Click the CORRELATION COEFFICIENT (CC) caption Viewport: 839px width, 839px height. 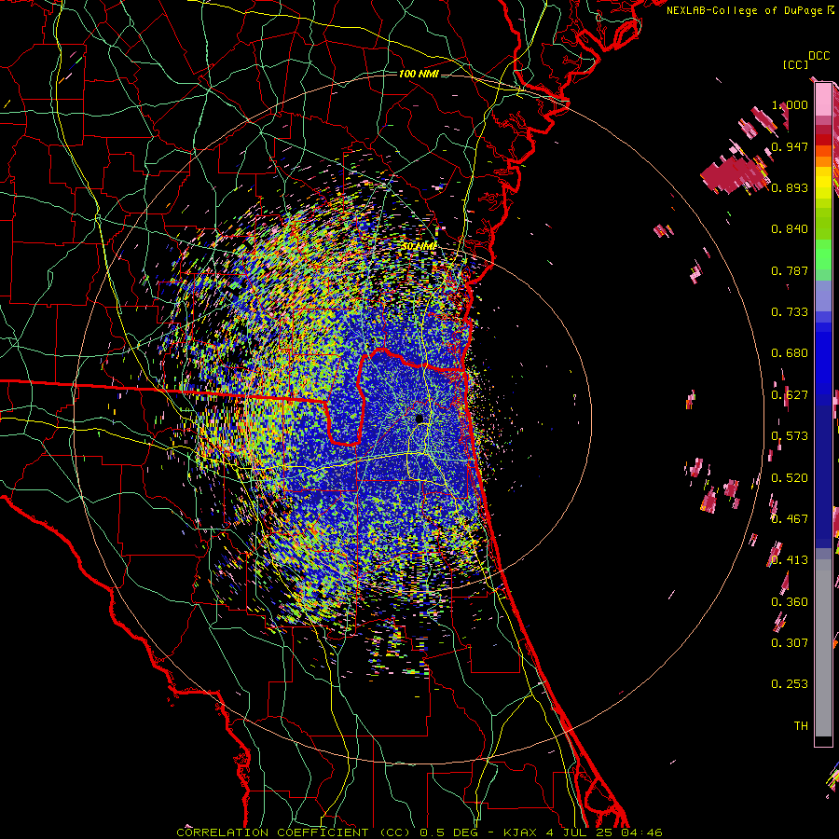click(295, 832)
